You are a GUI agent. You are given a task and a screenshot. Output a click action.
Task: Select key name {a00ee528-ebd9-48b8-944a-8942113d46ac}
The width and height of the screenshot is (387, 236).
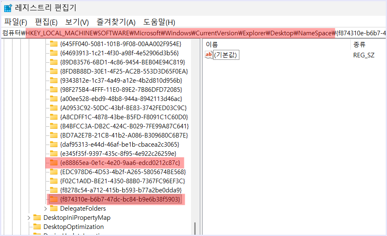pos(121,98)
